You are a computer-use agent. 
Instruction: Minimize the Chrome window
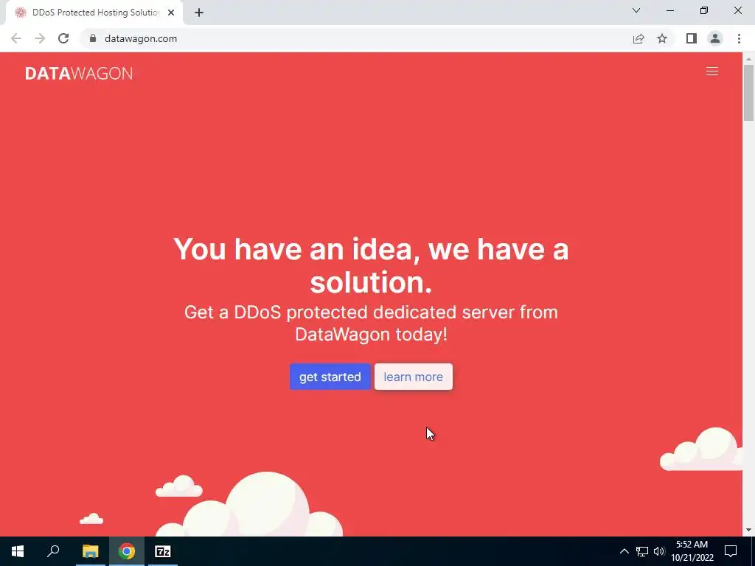click(x=670, y=10)
